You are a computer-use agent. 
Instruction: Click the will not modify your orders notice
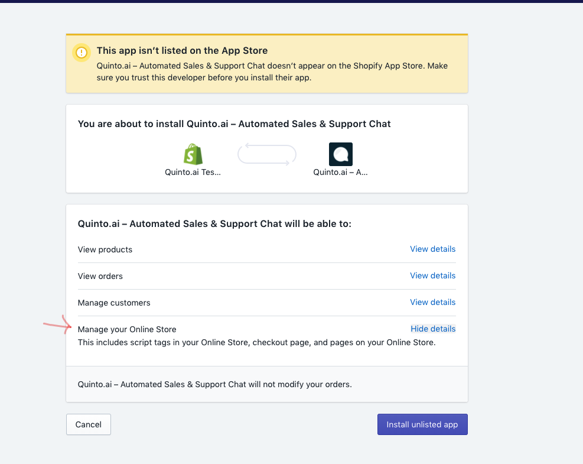[x=214, y=384]
